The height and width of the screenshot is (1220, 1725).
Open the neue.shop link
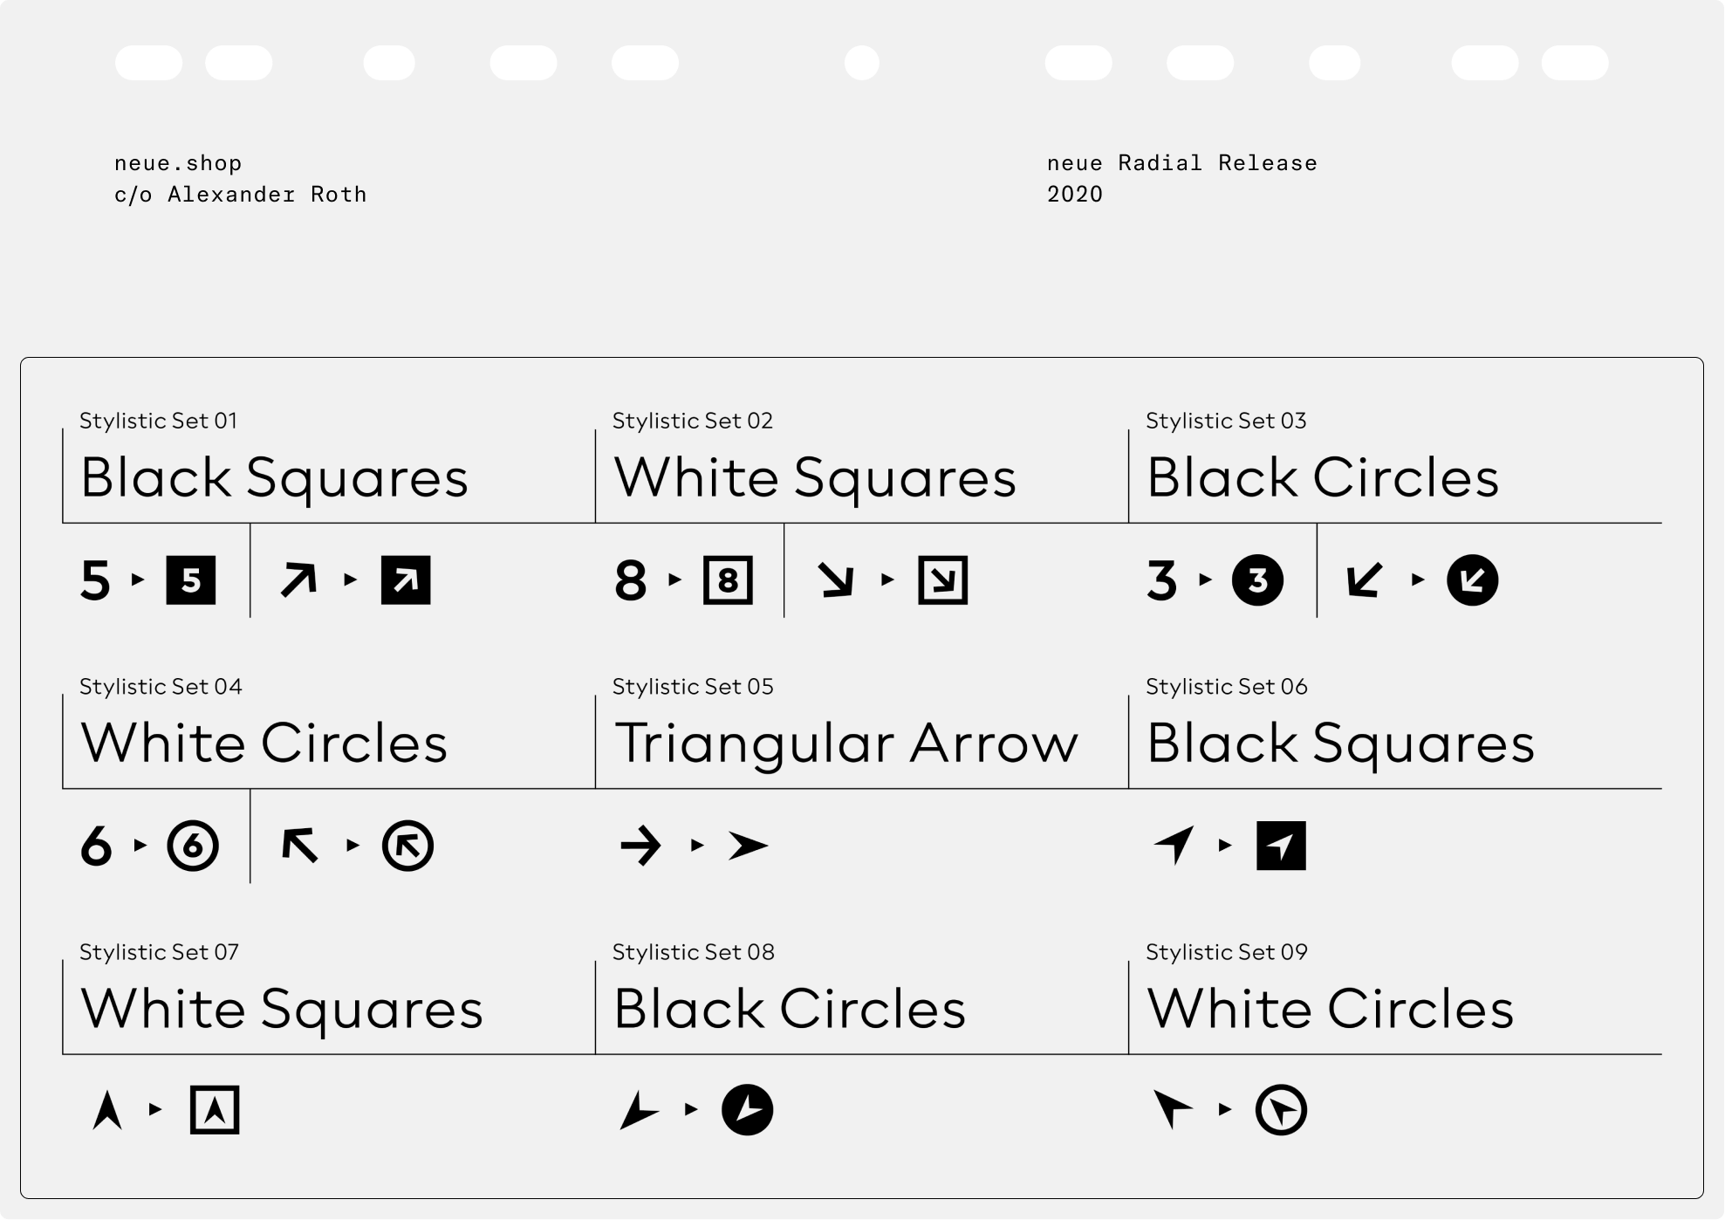pos(178,163)
